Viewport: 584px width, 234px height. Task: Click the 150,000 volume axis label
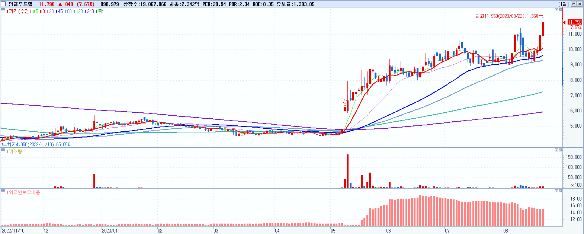point(574,157)
